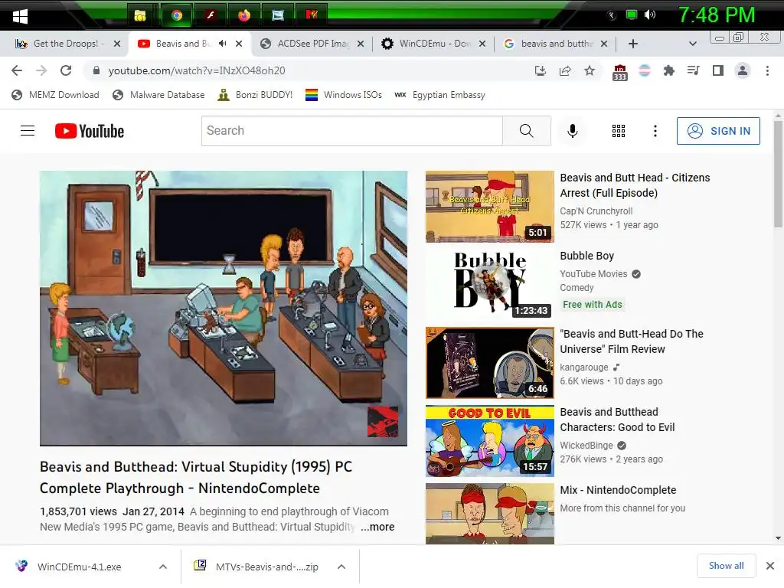Open the Bubble Boy movie thumbnail
The height and width of the screenshot is (588, 784).
coord(489,285)
